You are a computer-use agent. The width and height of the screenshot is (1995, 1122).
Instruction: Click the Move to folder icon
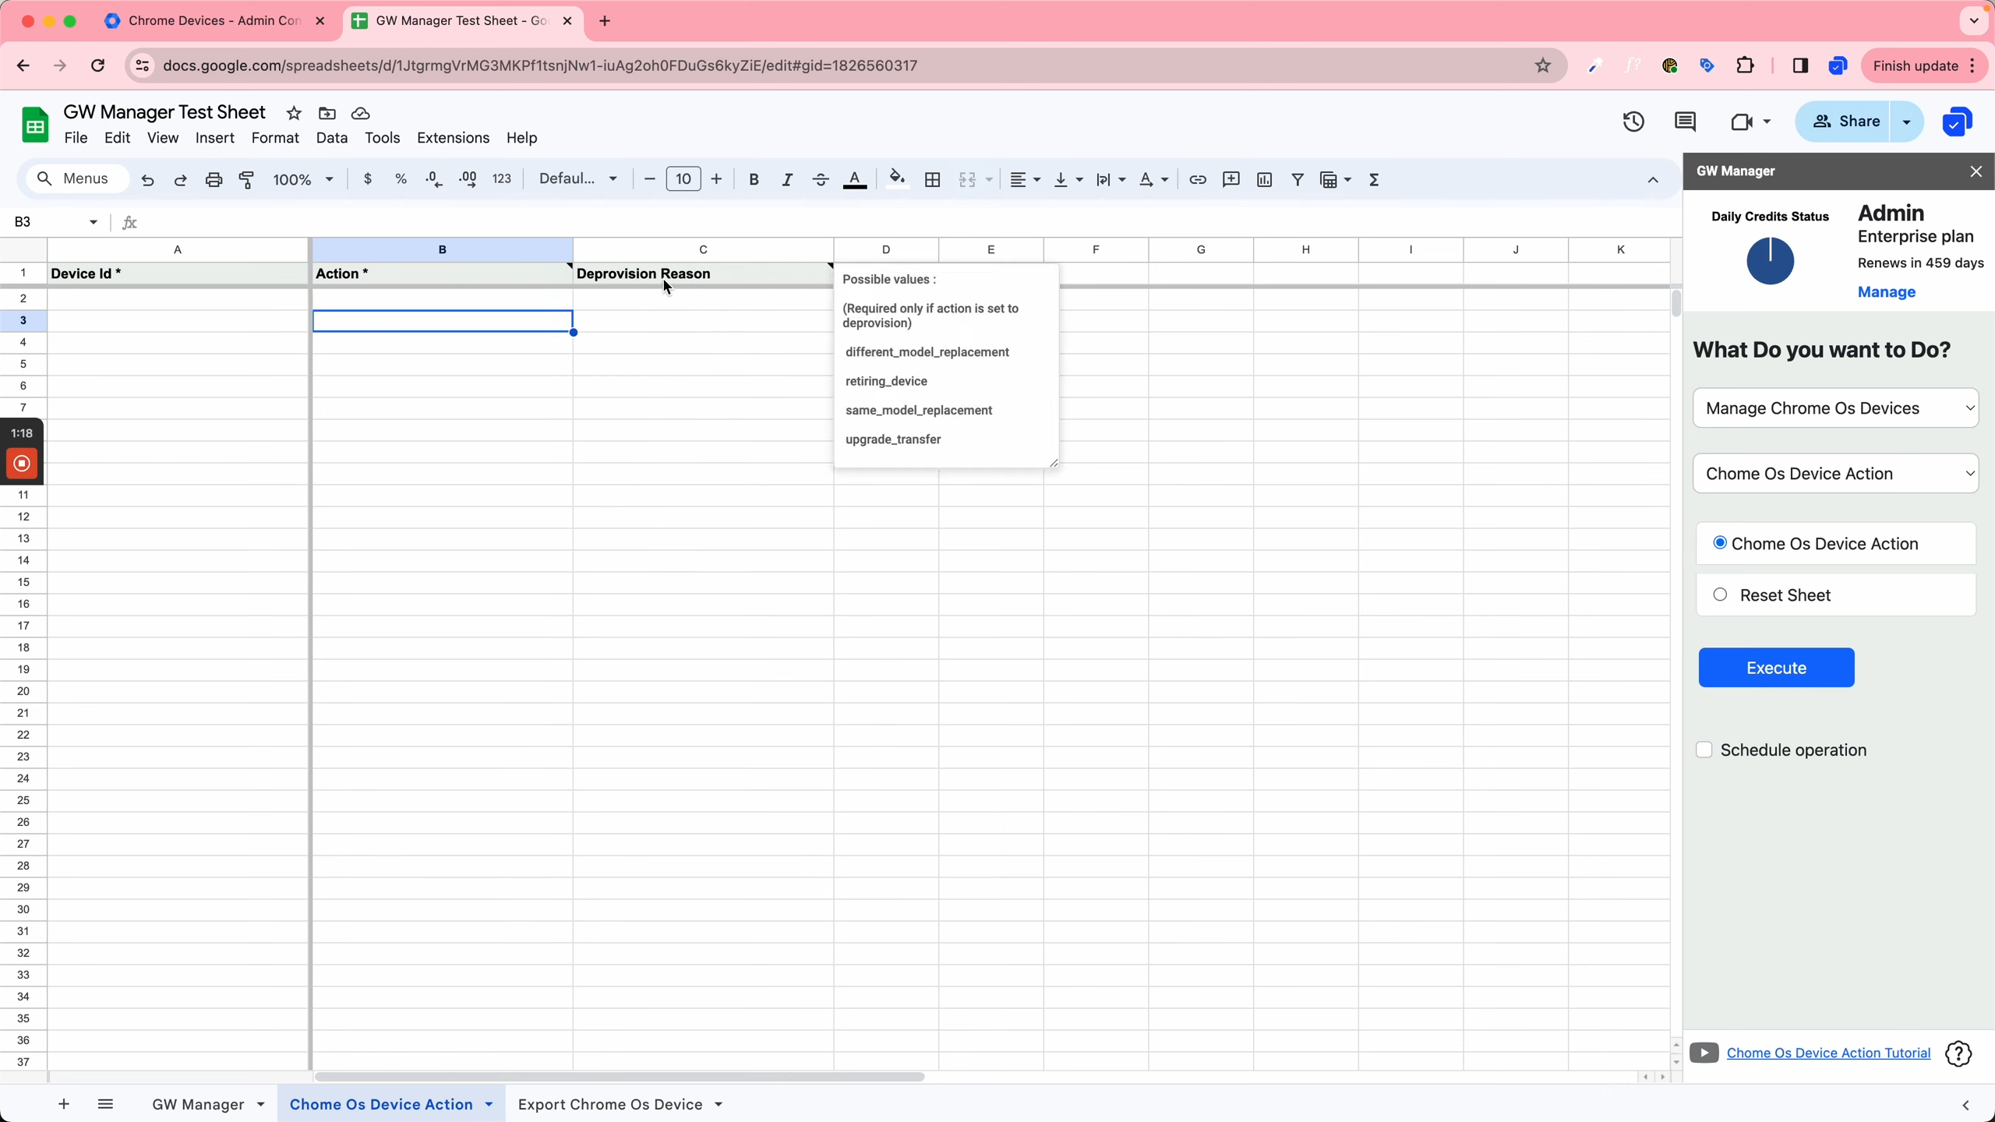(x=327, y=113)
